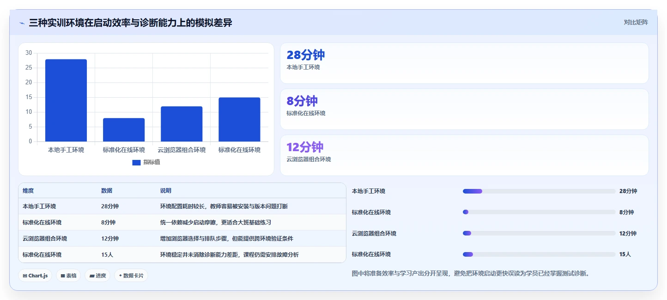667x300 pixels.
Task: Click the 15人 cell in the table
Action: (x=107, y=255)
